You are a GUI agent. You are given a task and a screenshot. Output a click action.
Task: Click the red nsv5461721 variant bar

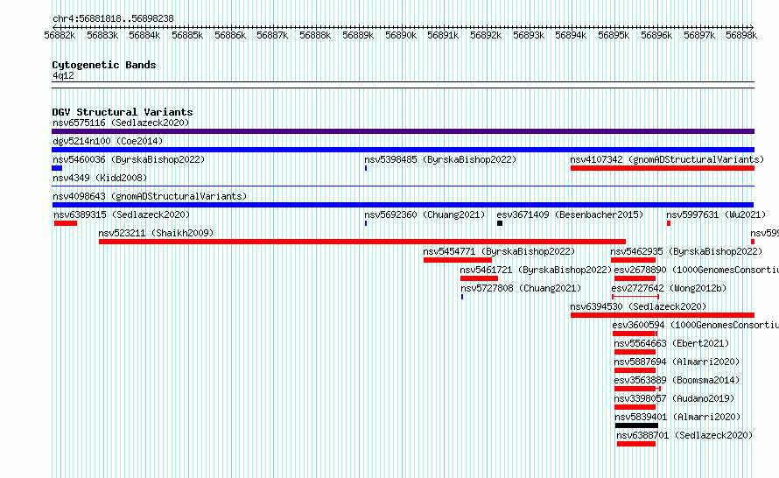point(479,278)
